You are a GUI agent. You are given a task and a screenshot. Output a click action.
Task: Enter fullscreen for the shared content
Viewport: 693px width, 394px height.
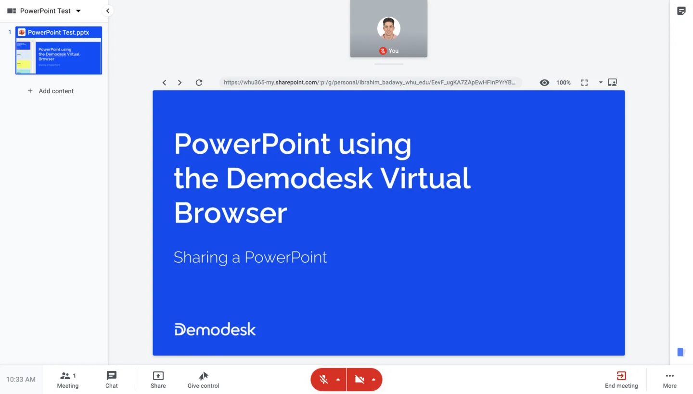pos(584,83)
